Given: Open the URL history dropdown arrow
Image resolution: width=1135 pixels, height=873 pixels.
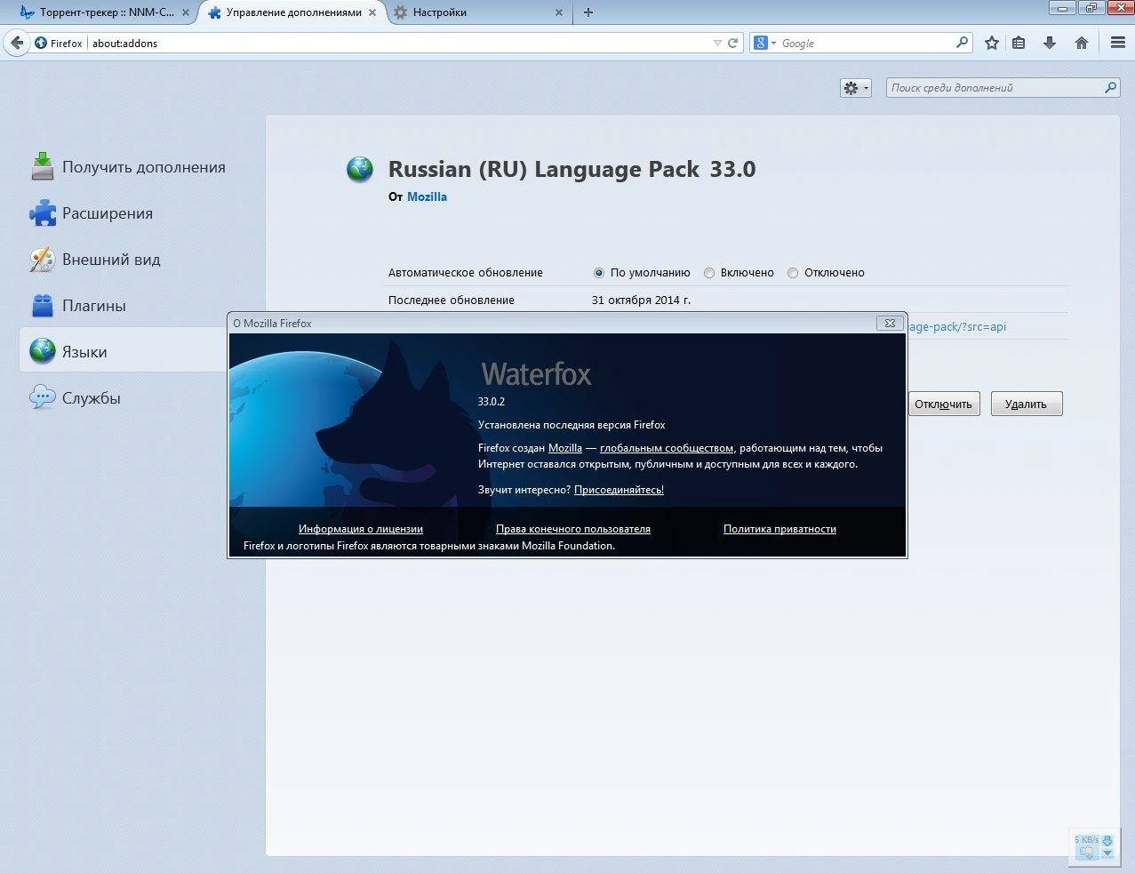Looking at the screenshot, I should click(717, 43).
